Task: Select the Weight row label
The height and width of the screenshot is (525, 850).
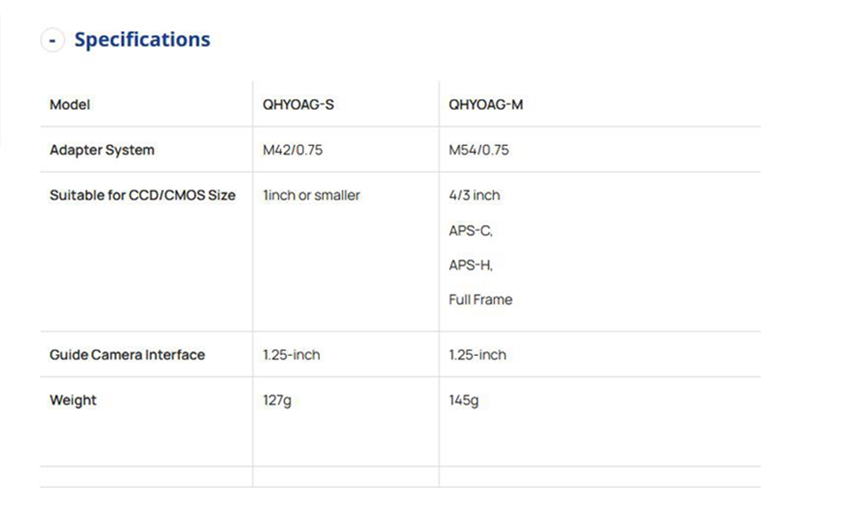Action: click(x=73, y=400)
